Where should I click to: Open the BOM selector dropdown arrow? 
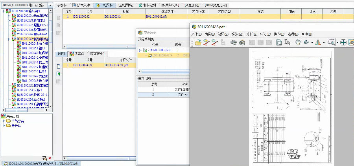[x=50, y=5]
